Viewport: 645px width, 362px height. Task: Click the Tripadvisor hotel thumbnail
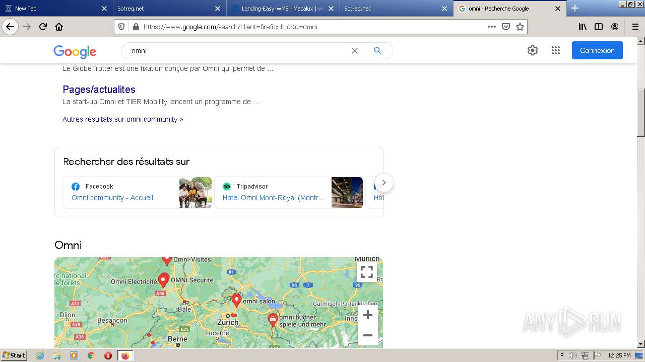[x=347, y=193]
